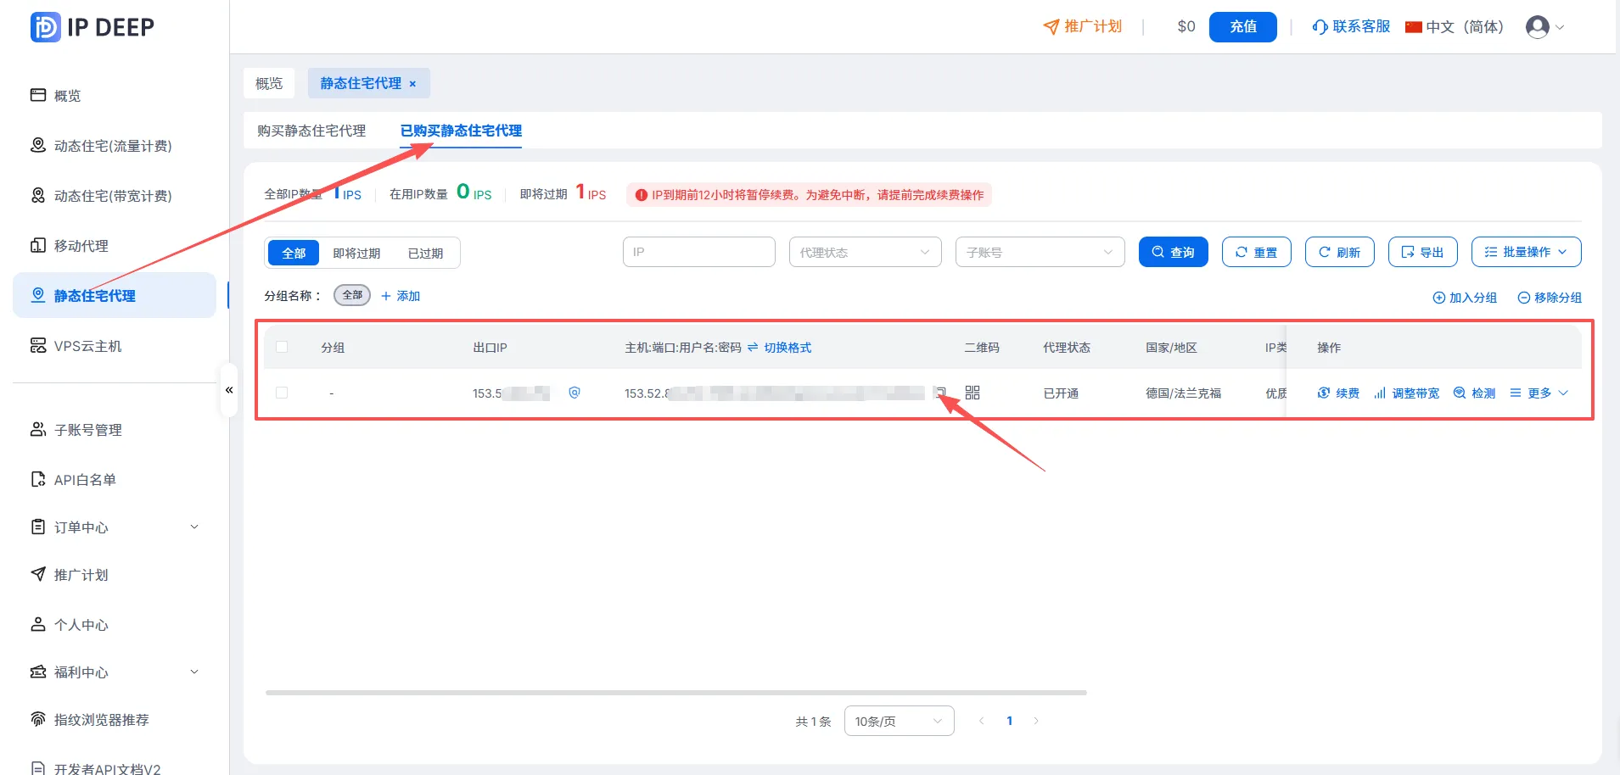Open VPS云主机 in sidebar
Image resolution: width=1620 pixels, height=775 pixels.
coord(76,346)
